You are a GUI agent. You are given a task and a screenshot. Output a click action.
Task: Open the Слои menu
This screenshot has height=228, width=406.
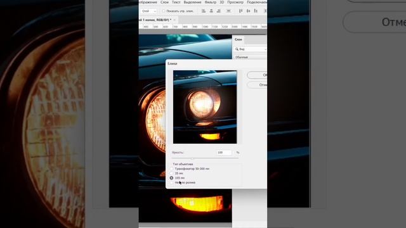tap(164, 2)
